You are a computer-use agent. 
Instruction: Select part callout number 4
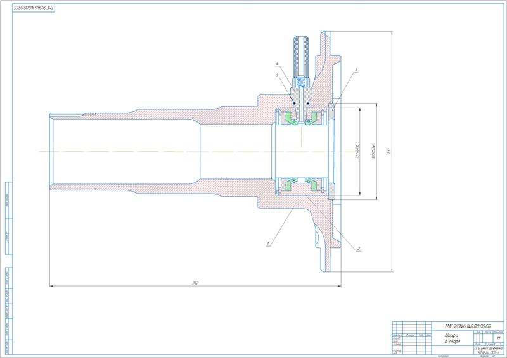tap(277, 64)
